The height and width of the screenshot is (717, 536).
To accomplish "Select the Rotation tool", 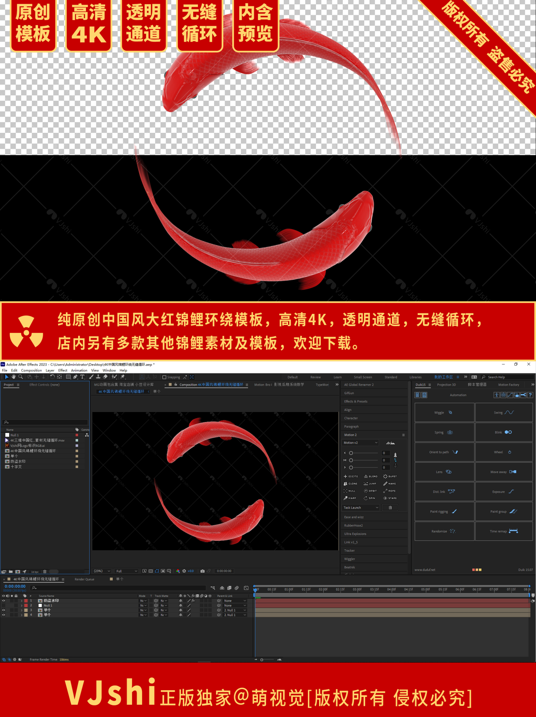I will coord(52,377).
